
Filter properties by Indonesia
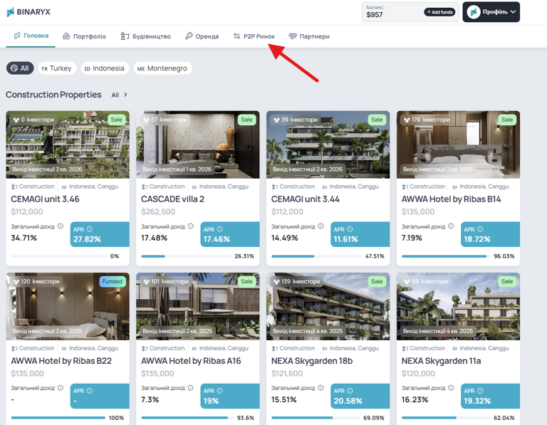tap(105, 68)
